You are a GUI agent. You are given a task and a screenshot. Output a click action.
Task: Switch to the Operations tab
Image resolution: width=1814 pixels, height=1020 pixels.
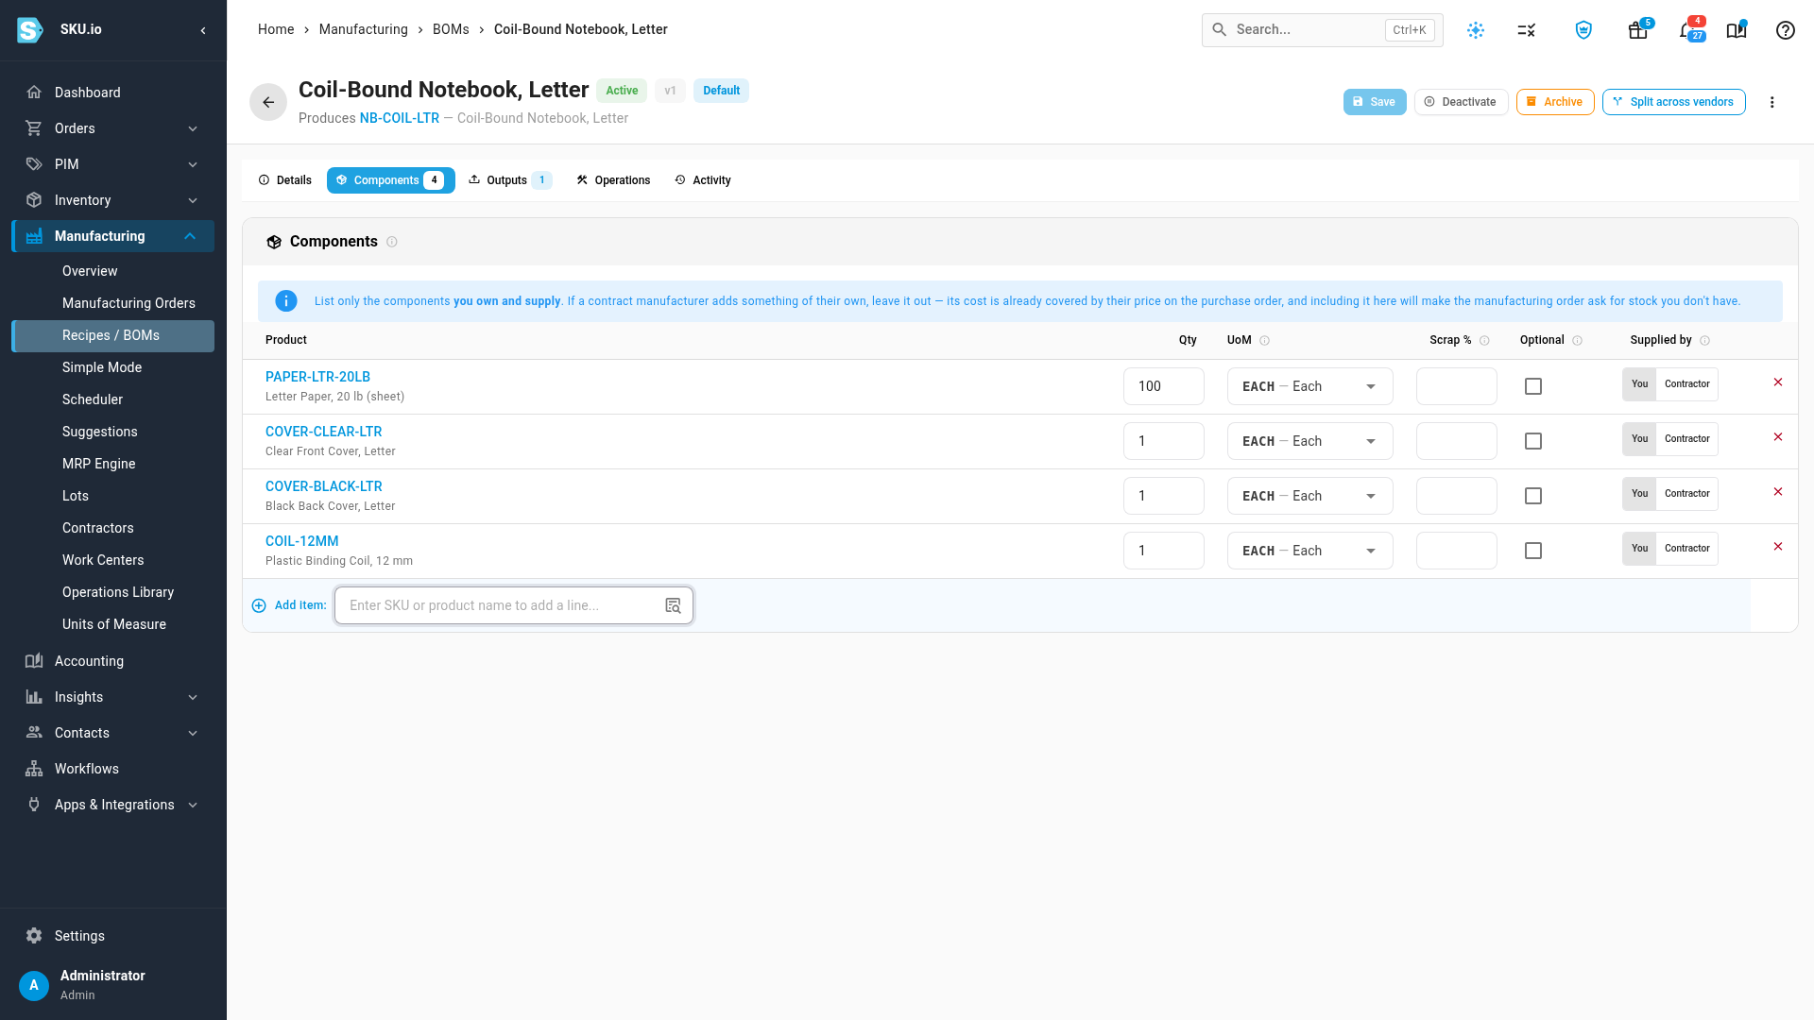(613, 180)
